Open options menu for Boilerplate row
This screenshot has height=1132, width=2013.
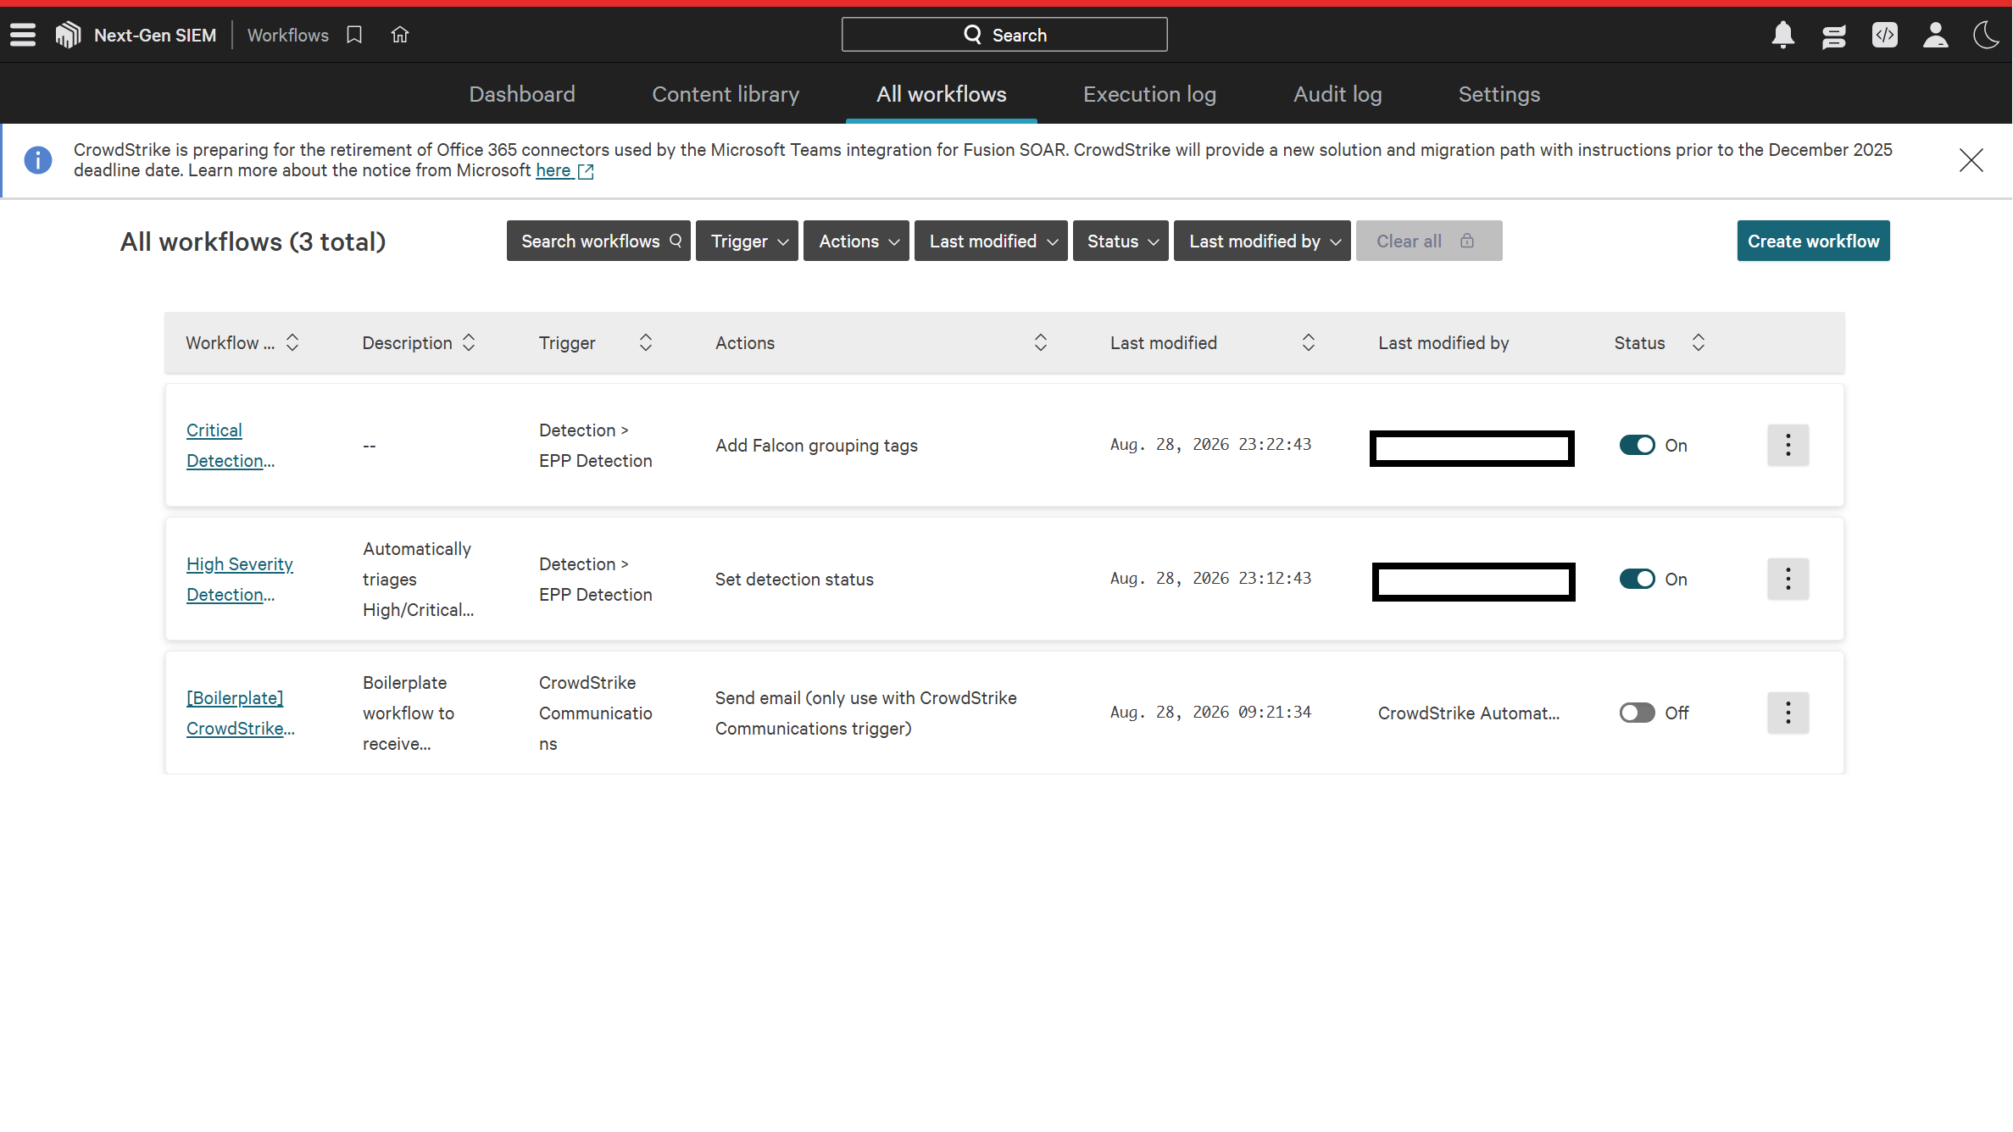point(1788,713)
